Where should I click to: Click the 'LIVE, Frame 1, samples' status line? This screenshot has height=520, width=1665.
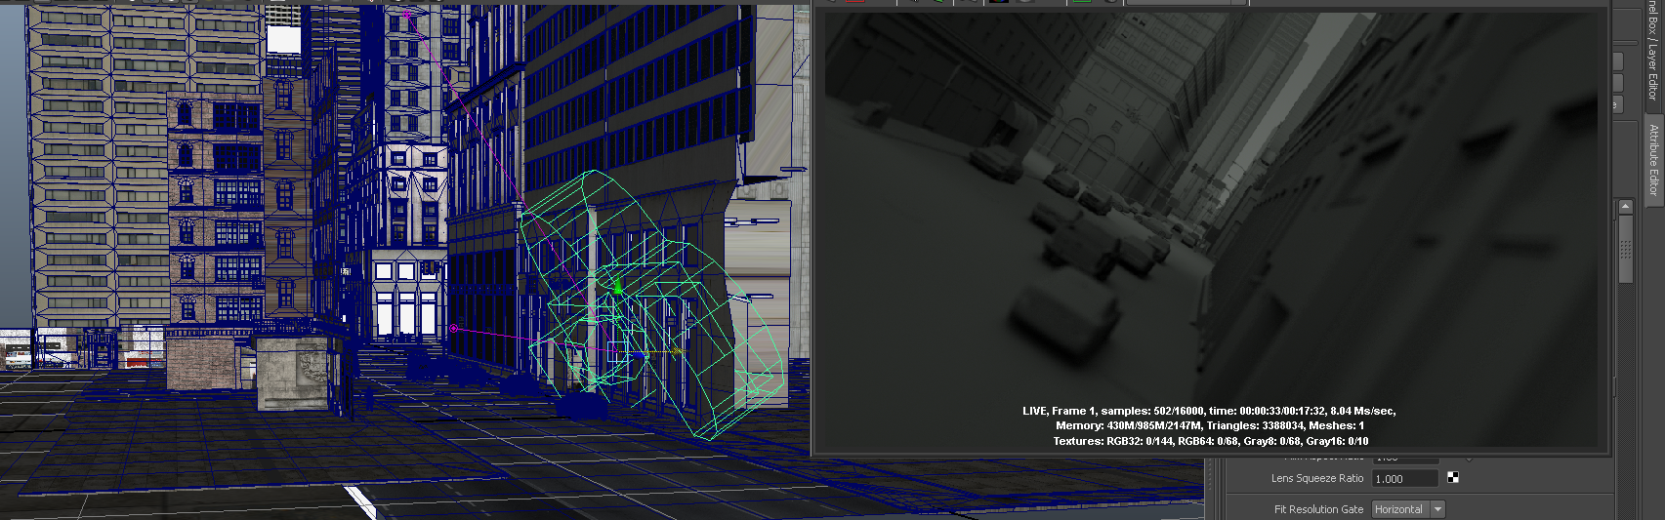pos(1209,411)
